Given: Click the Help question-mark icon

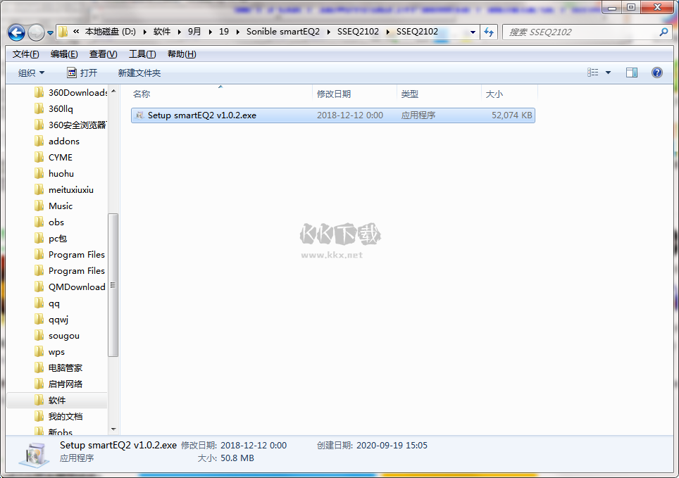Looking at the screenshot, I should point(657,72).
